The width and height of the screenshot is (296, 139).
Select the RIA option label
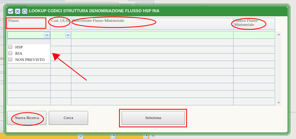[x=19, y=53]
